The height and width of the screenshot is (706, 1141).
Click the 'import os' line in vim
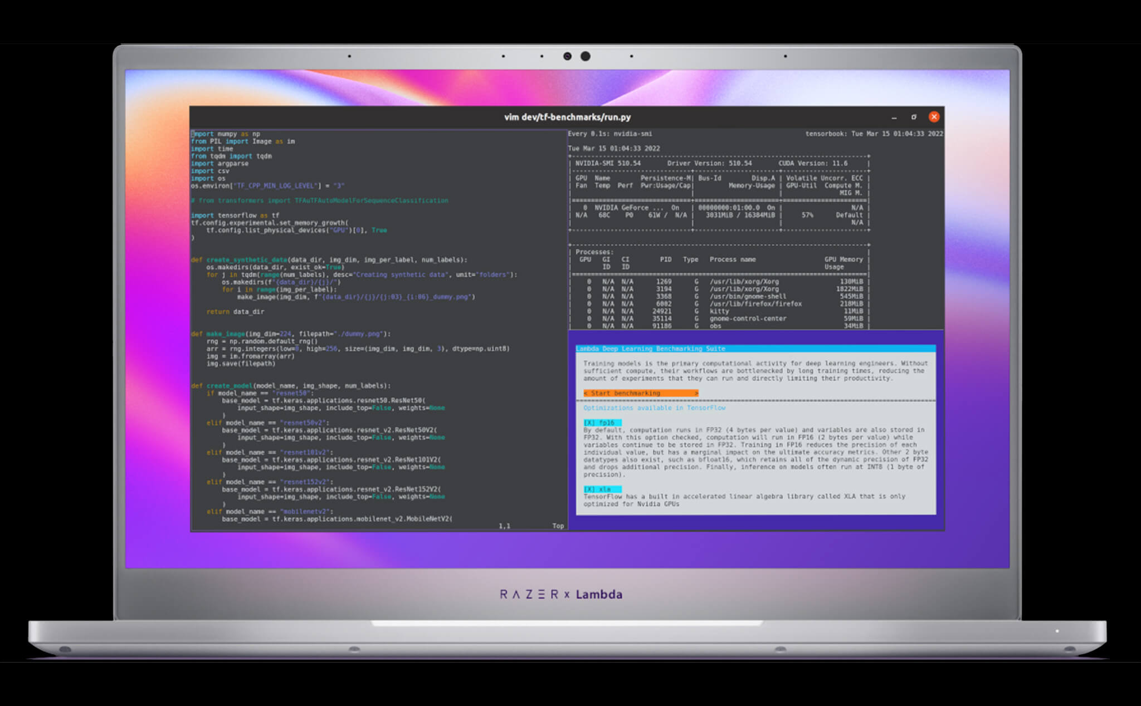pos(208,178)
